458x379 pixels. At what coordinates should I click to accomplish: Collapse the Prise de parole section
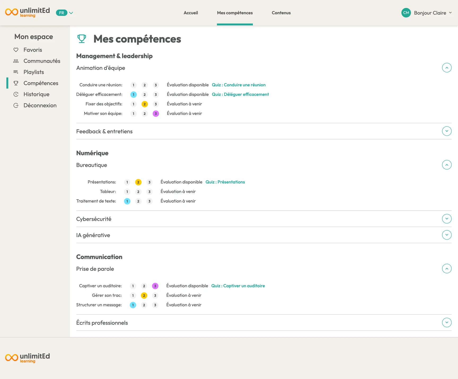(x=447, y=269)
